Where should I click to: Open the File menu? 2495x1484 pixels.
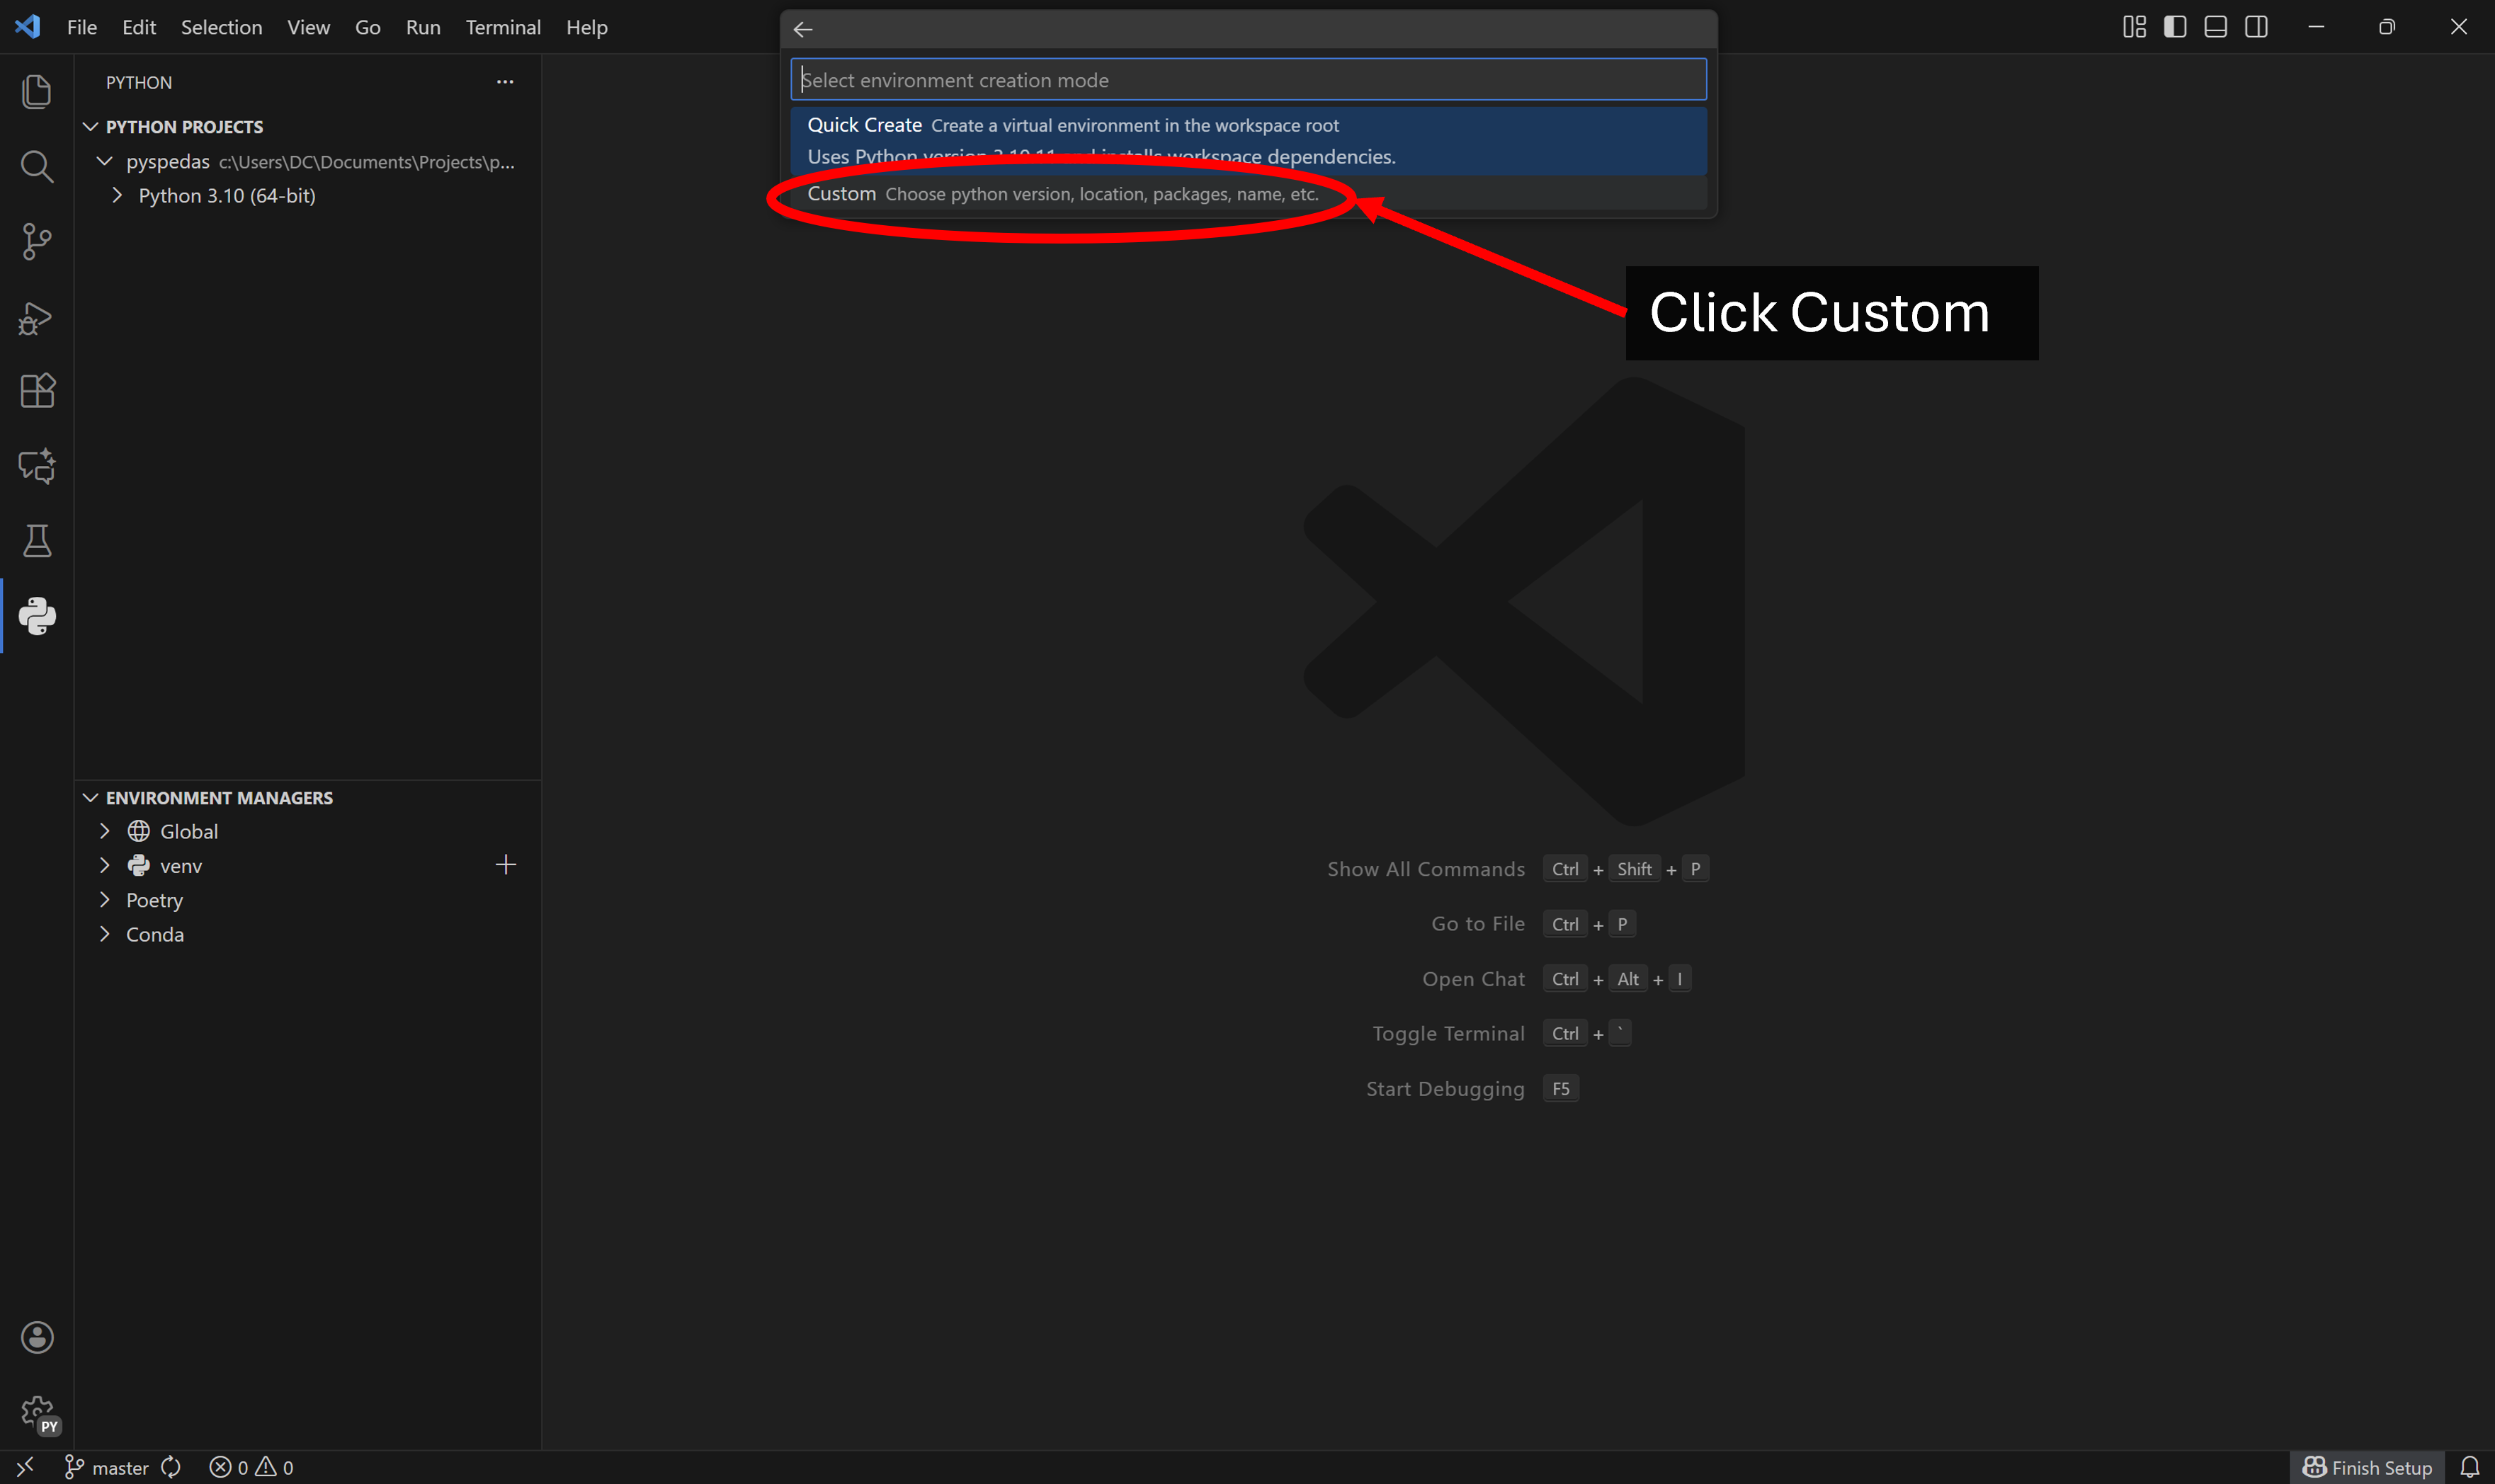(x=82, y=27)
